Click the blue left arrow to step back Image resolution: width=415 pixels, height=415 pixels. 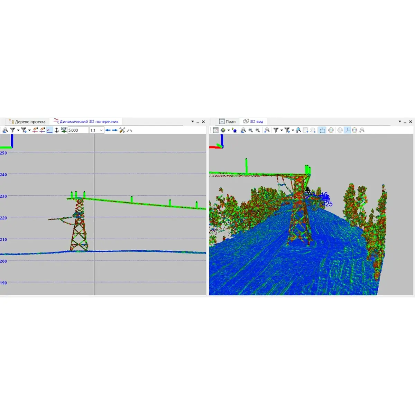[108, 130]
